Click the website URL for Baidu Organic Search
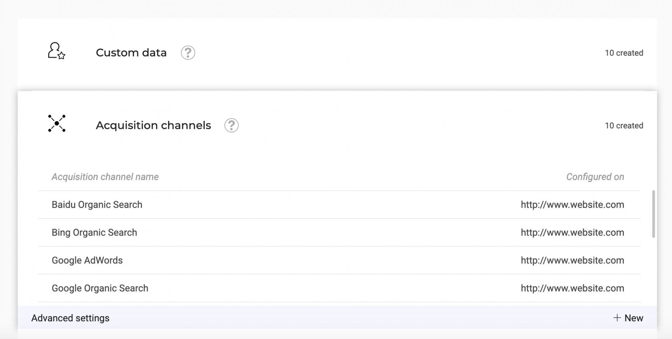The height and width of the screenshot is (339, 672). (x=572, y=204)
